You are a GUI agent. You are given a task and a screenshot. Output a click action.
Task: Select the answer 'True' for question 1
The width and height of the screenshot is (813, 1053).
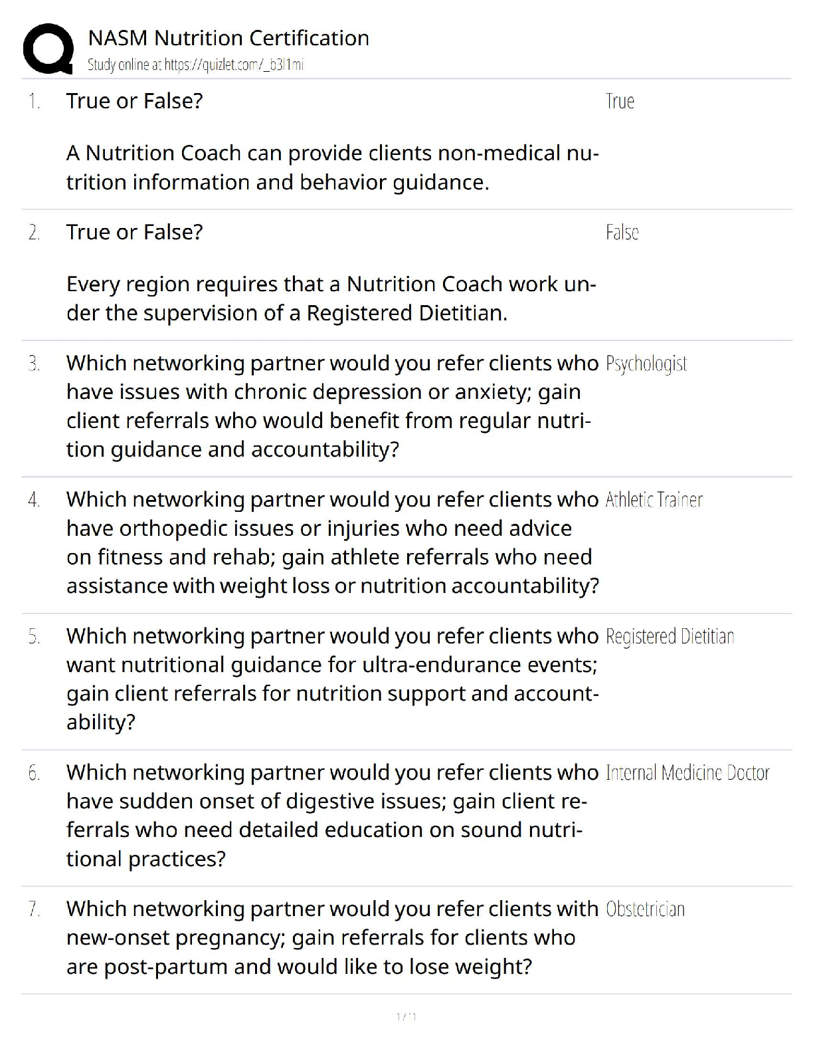[x=620, y=101]
